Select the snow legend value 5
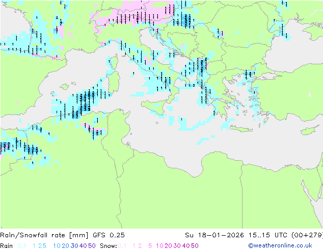Viewport: 323px width, 250px height. click(x=150, y=246)
